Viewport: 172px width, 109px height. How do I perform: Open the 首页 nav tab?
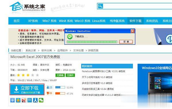(x=17, y=21)
